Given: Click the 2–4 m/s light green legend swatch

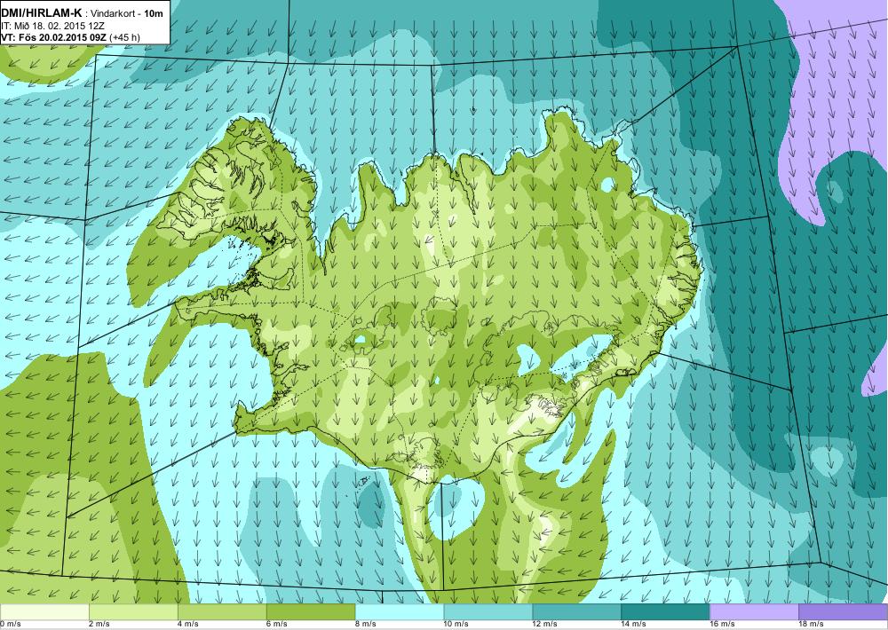Looking at the screenshot, I should point(133,612).
